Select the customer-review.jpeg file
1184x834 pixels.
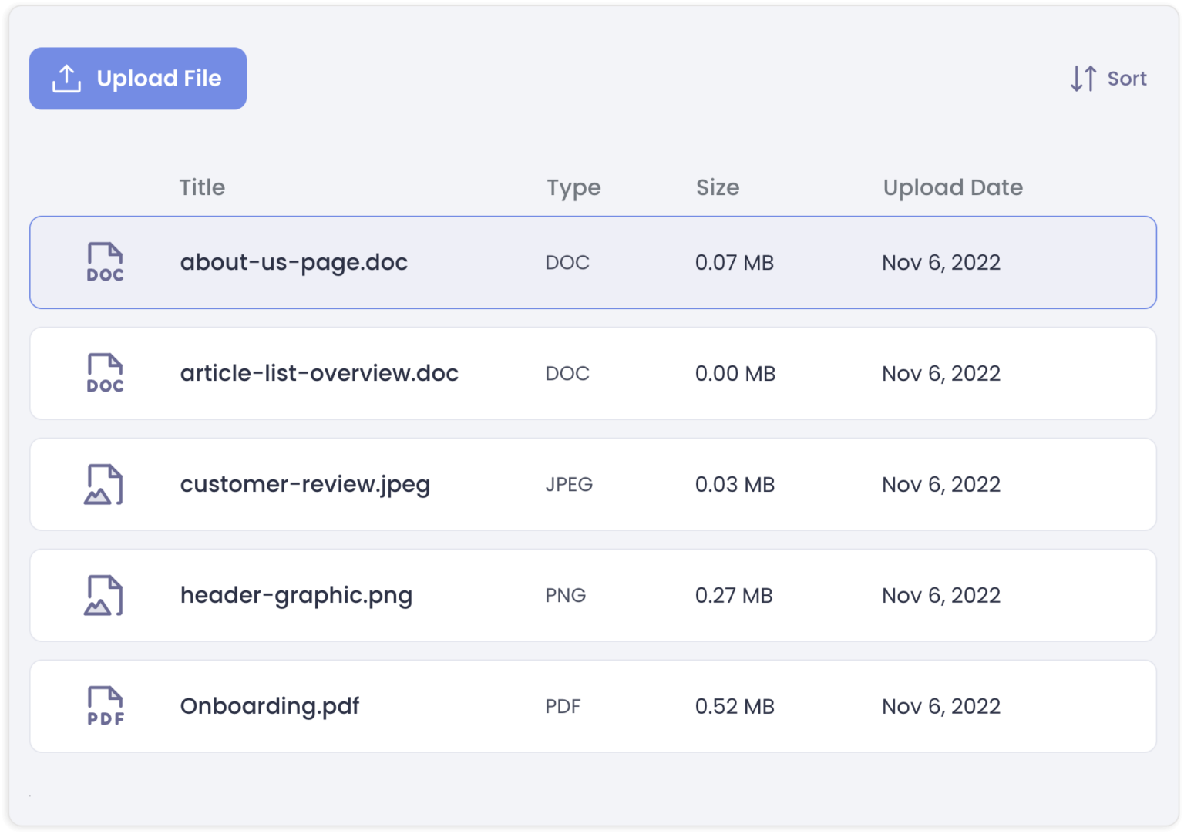coord(305,484)
